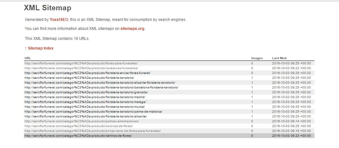Screen dimensions: 339x148
Task: Open the flores-para-funerales URL
Action: pyautogui.click(x=81, y=63)
